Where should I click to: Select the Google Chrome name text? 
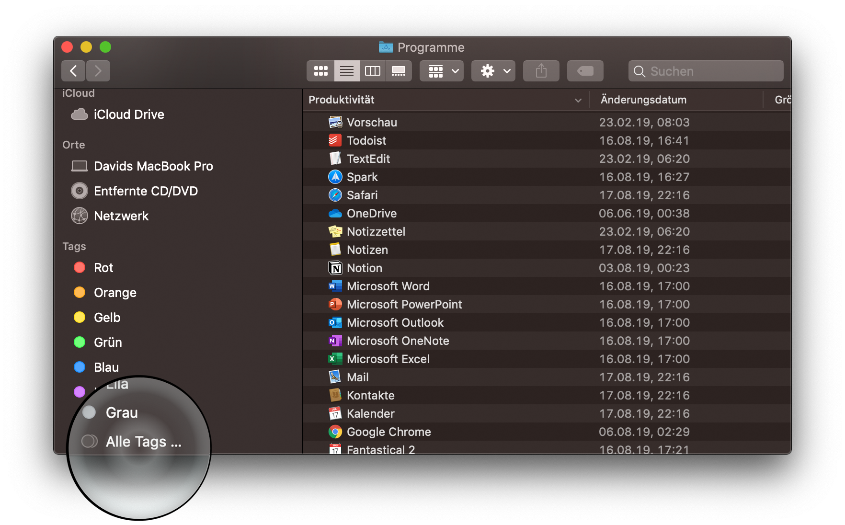tap(389, 432)
